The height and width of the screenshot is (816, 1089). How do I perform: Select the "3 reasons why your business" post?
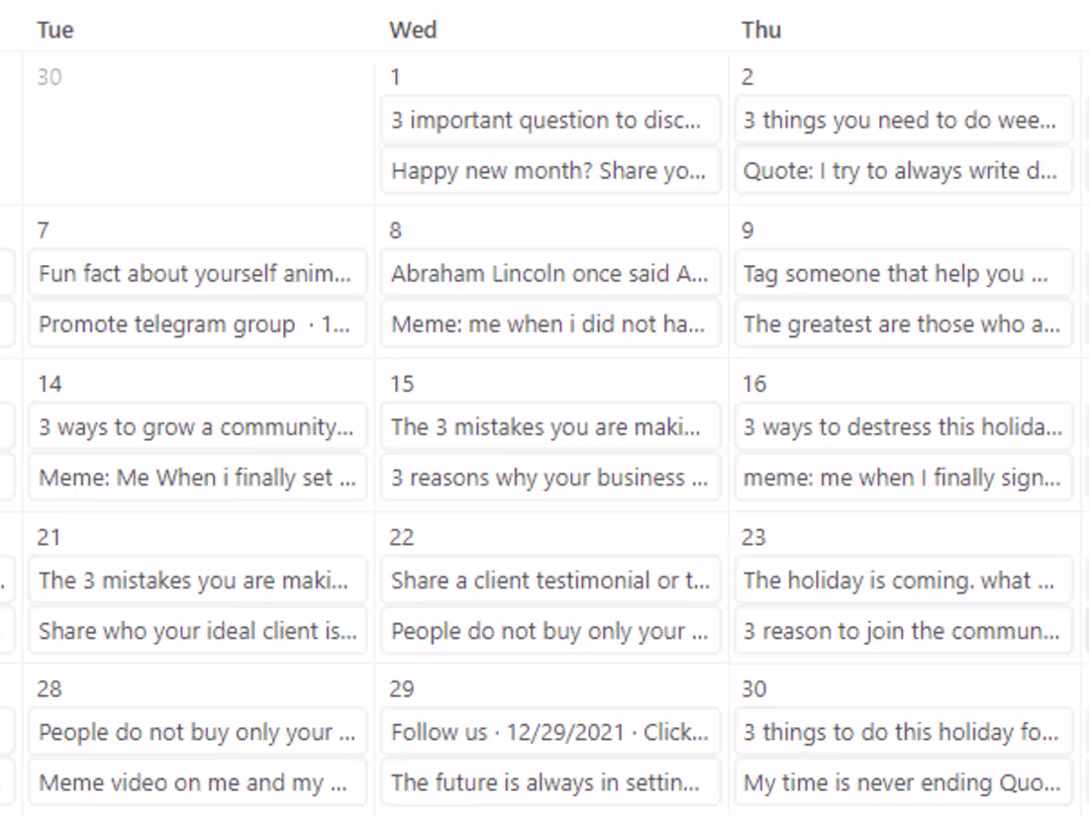point(550,478)
